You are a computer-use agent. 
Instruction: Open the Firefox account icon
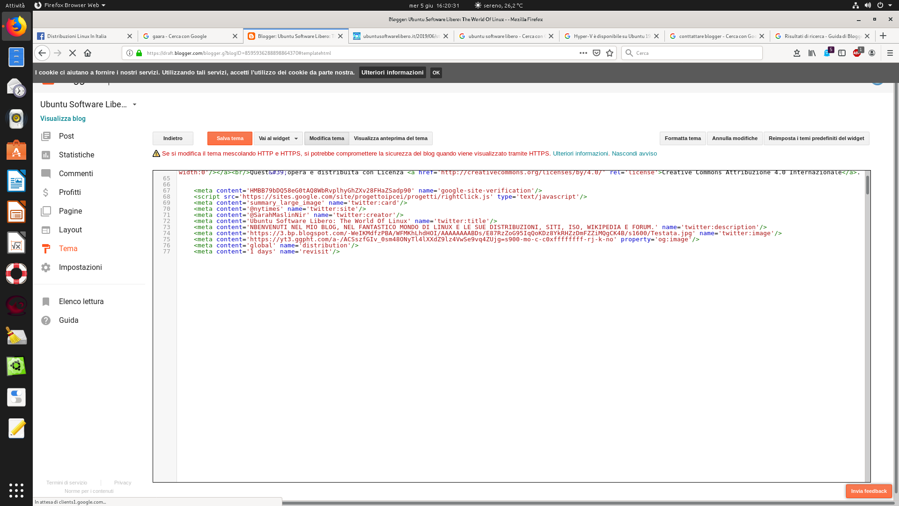(x=872, y=53)
